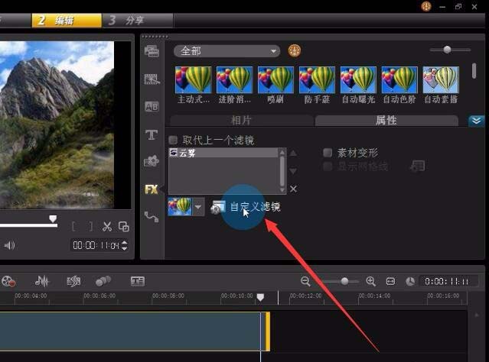This screenshot has width=489, height=362.
Task: Cut clip with the scissors icon
Action: coord(107,226)
